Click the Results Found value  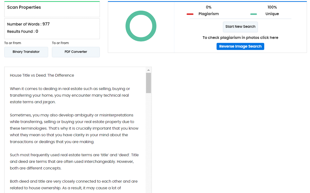(x=37, y=31)
